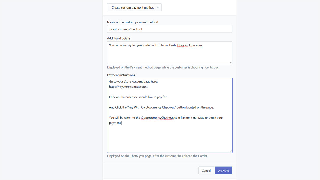This screenshot has height=180, width=320.
Task: Click the "https://mystore.com/account" text line
Action: point(128,87)
